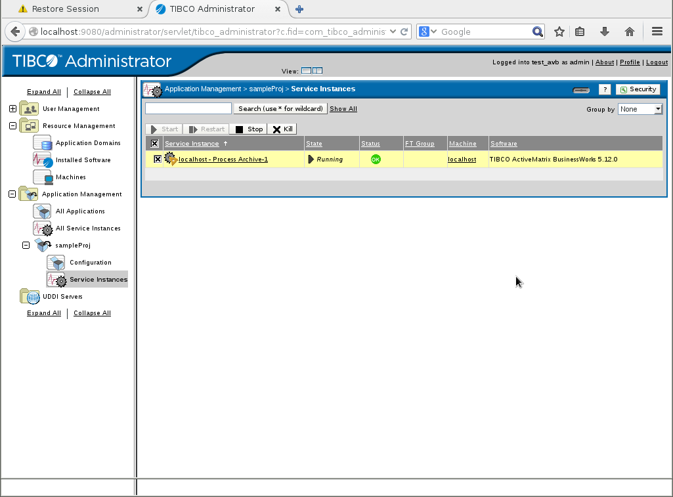Collapse the Resource Management tree node

[12, 125]
